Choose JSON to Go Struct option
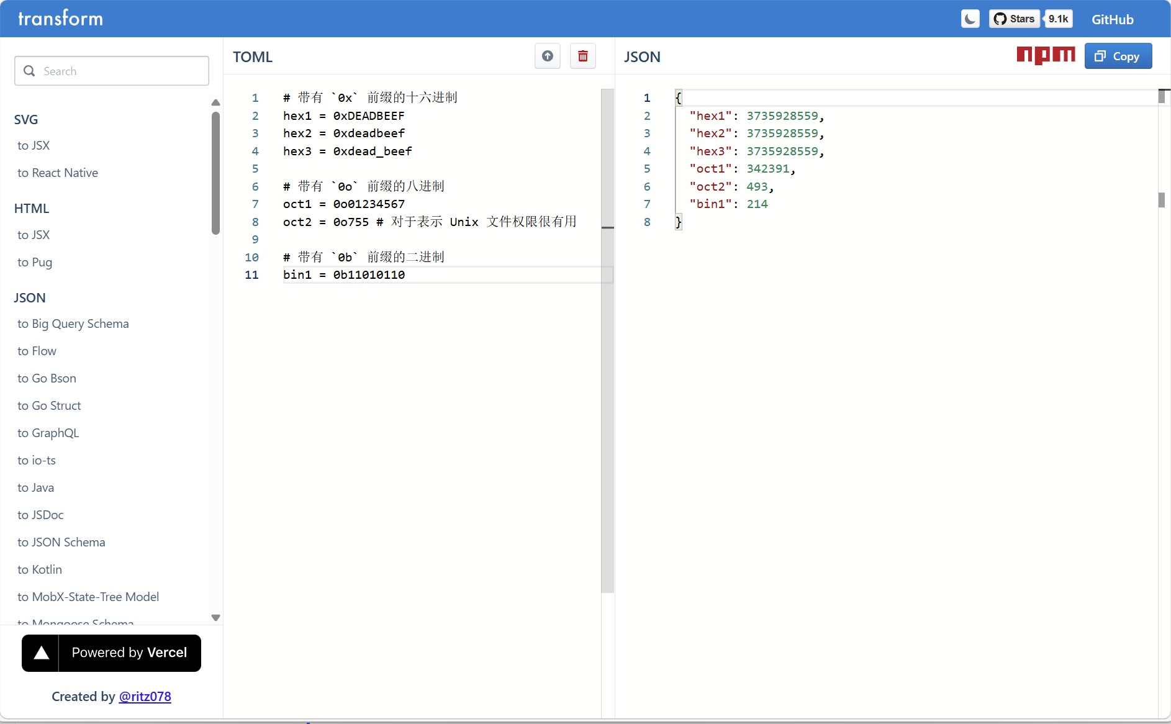 49,405
